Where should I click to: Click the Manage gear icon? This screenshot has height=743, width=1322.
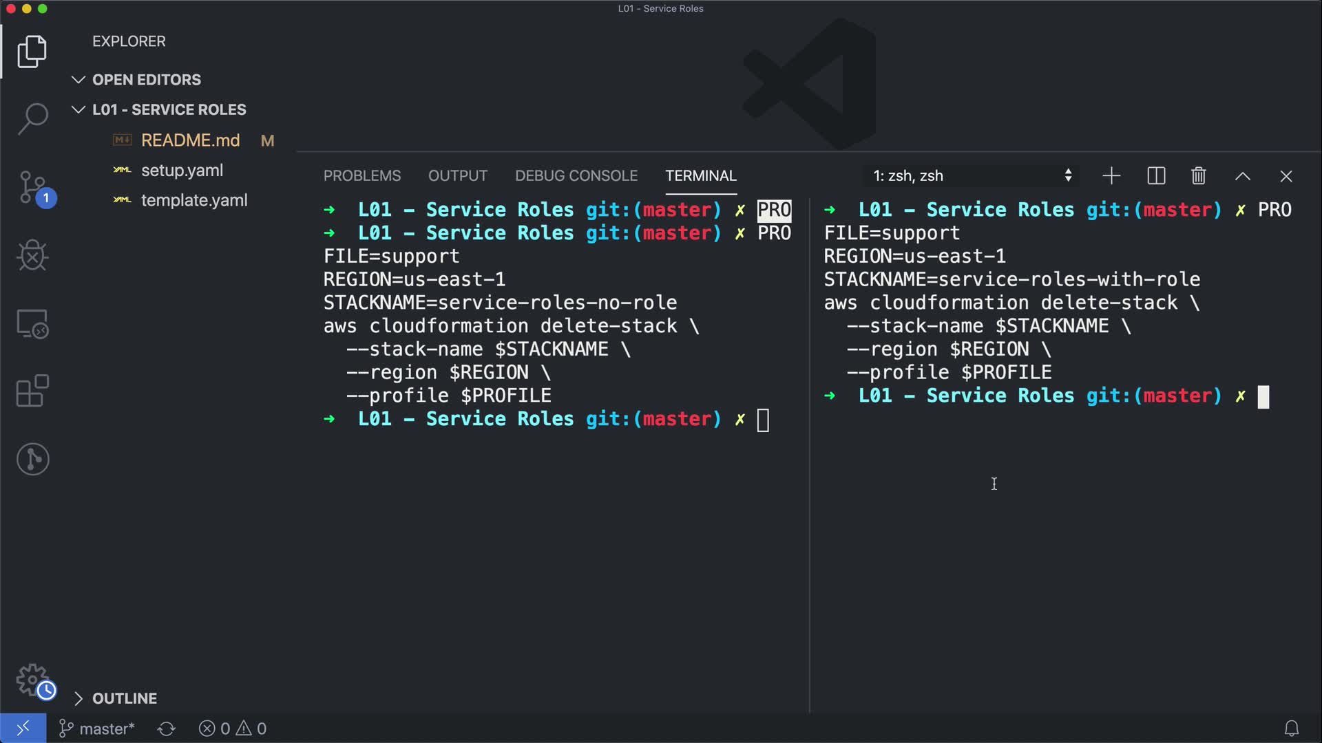(x=32, y=680)
